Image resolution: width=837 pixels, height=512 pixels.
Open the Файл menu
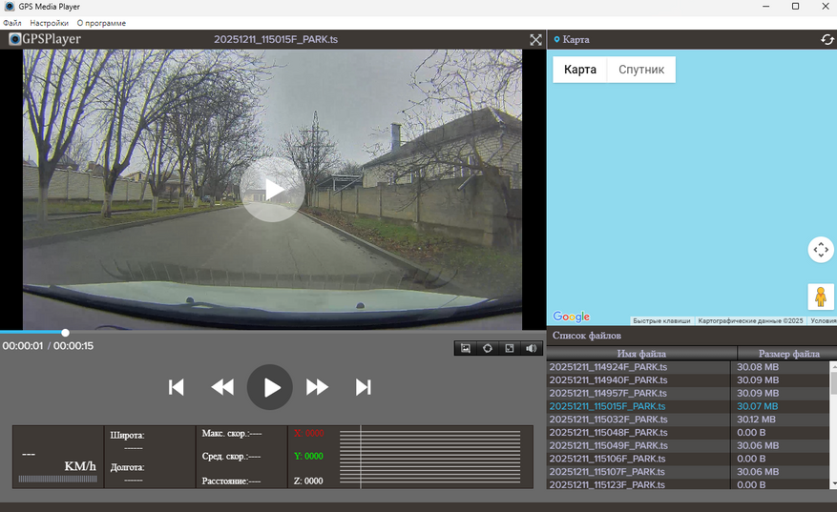pyautogui.click(x=12, y=23)
